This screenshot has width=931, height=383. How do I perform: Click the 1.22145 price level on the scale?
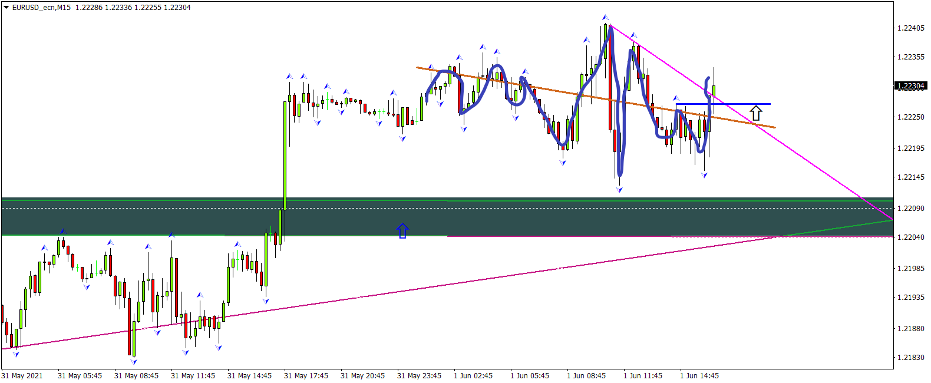(910, 177)
